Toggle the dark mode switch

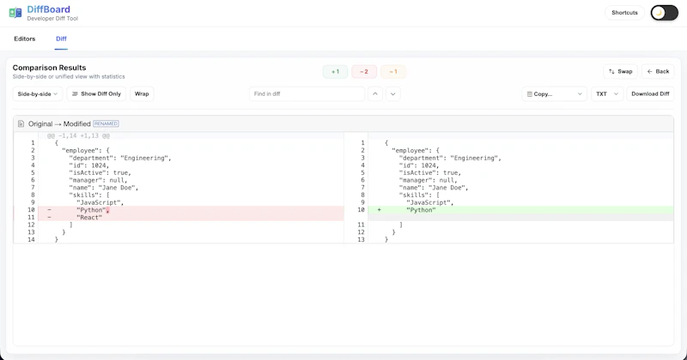click(x=664, y=13)
